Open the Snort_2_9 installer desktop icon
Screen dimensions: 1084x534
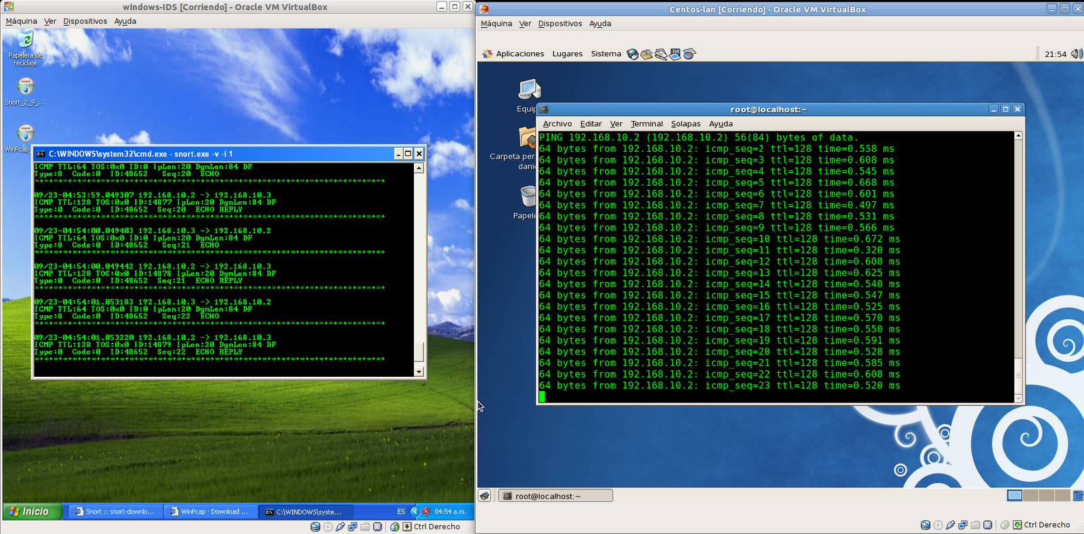pyautogui.click(x=25, y=87)
